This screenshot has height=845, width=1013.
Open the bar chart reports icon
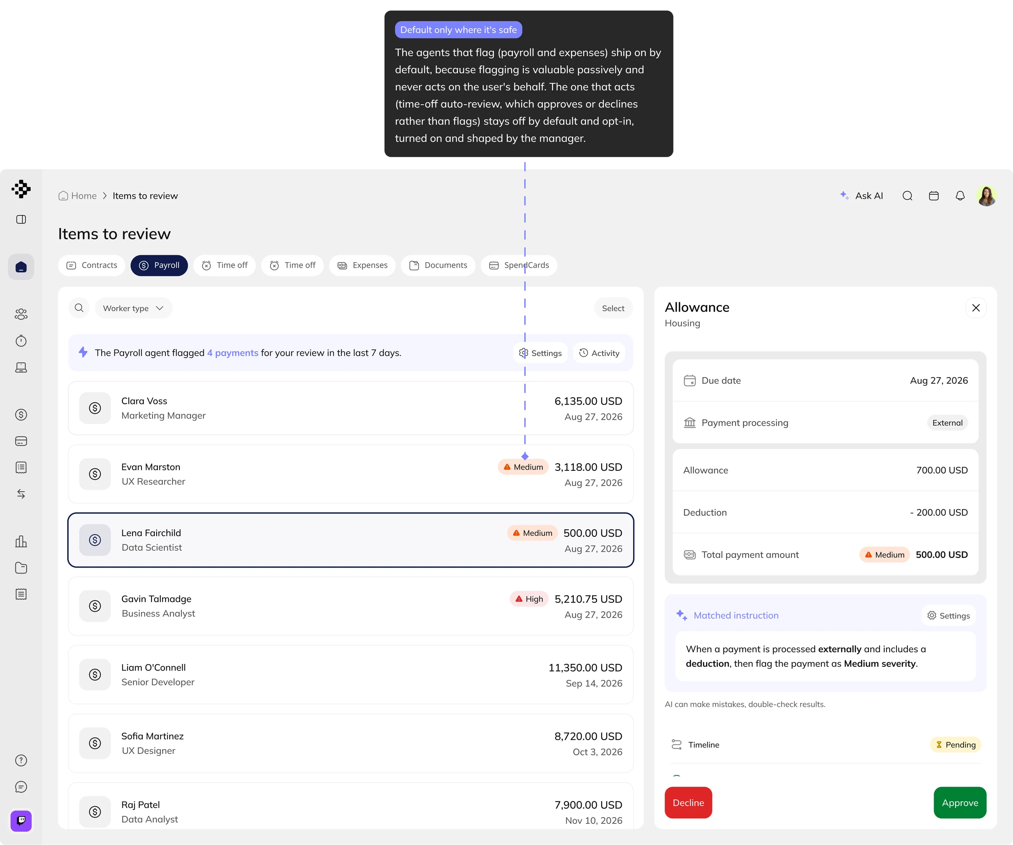point(21,541)
